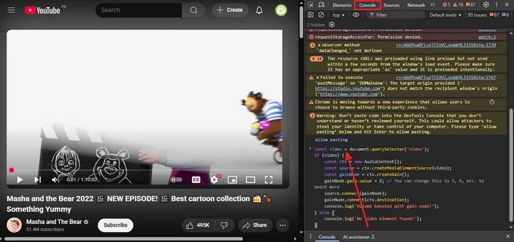Enter full screen video
514x242 pixels.
(x=269, y=180)
